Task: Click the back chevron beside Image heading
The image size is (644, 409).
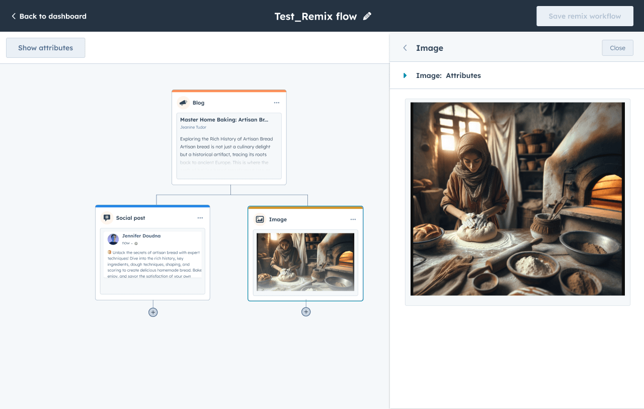Action: click(405, 48)
